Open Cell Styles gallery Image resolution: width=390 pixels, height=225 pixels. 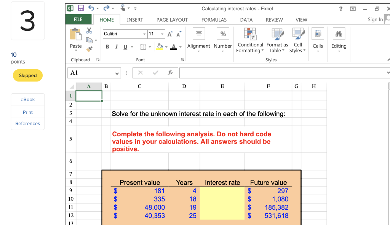point(298,40)
